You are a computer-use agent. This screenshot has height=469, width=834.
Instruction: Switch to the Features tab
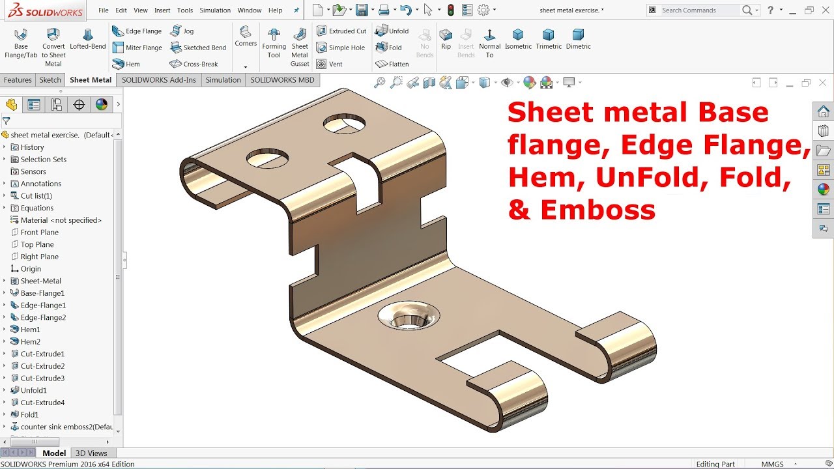tap(18, 80)
